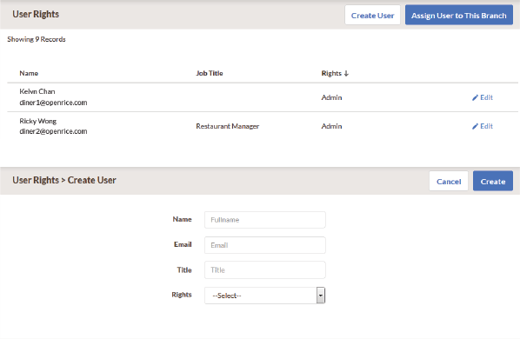Click the blue Create button
The height and width of the screenshot is (339, 520).
pos(493,181)
